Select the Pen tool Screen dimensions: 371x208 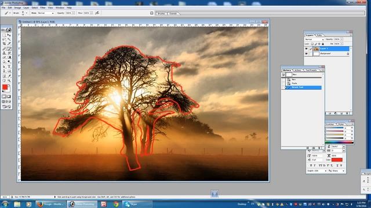[4, 71]
